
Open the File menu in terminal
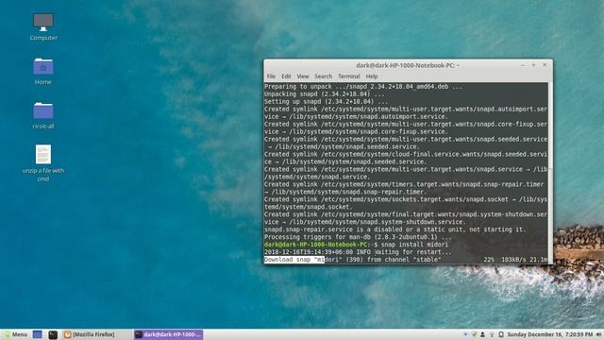coord(271,76)
